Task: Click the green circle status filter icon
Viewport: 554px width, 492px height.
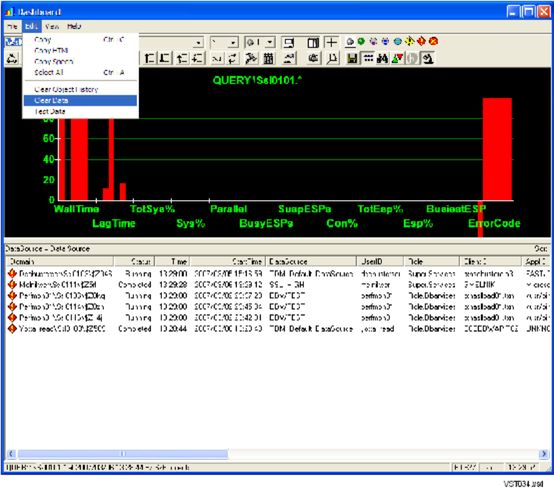Action: coord(361,42)
